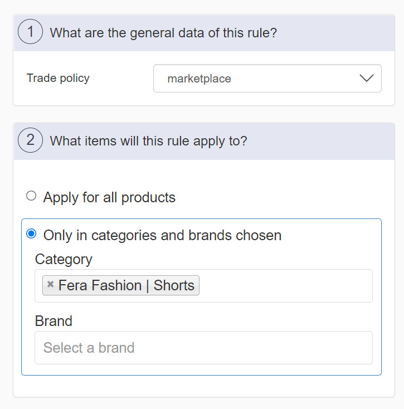
Task: Click the step 2 circled number icon
Action: tap(31, 140)
